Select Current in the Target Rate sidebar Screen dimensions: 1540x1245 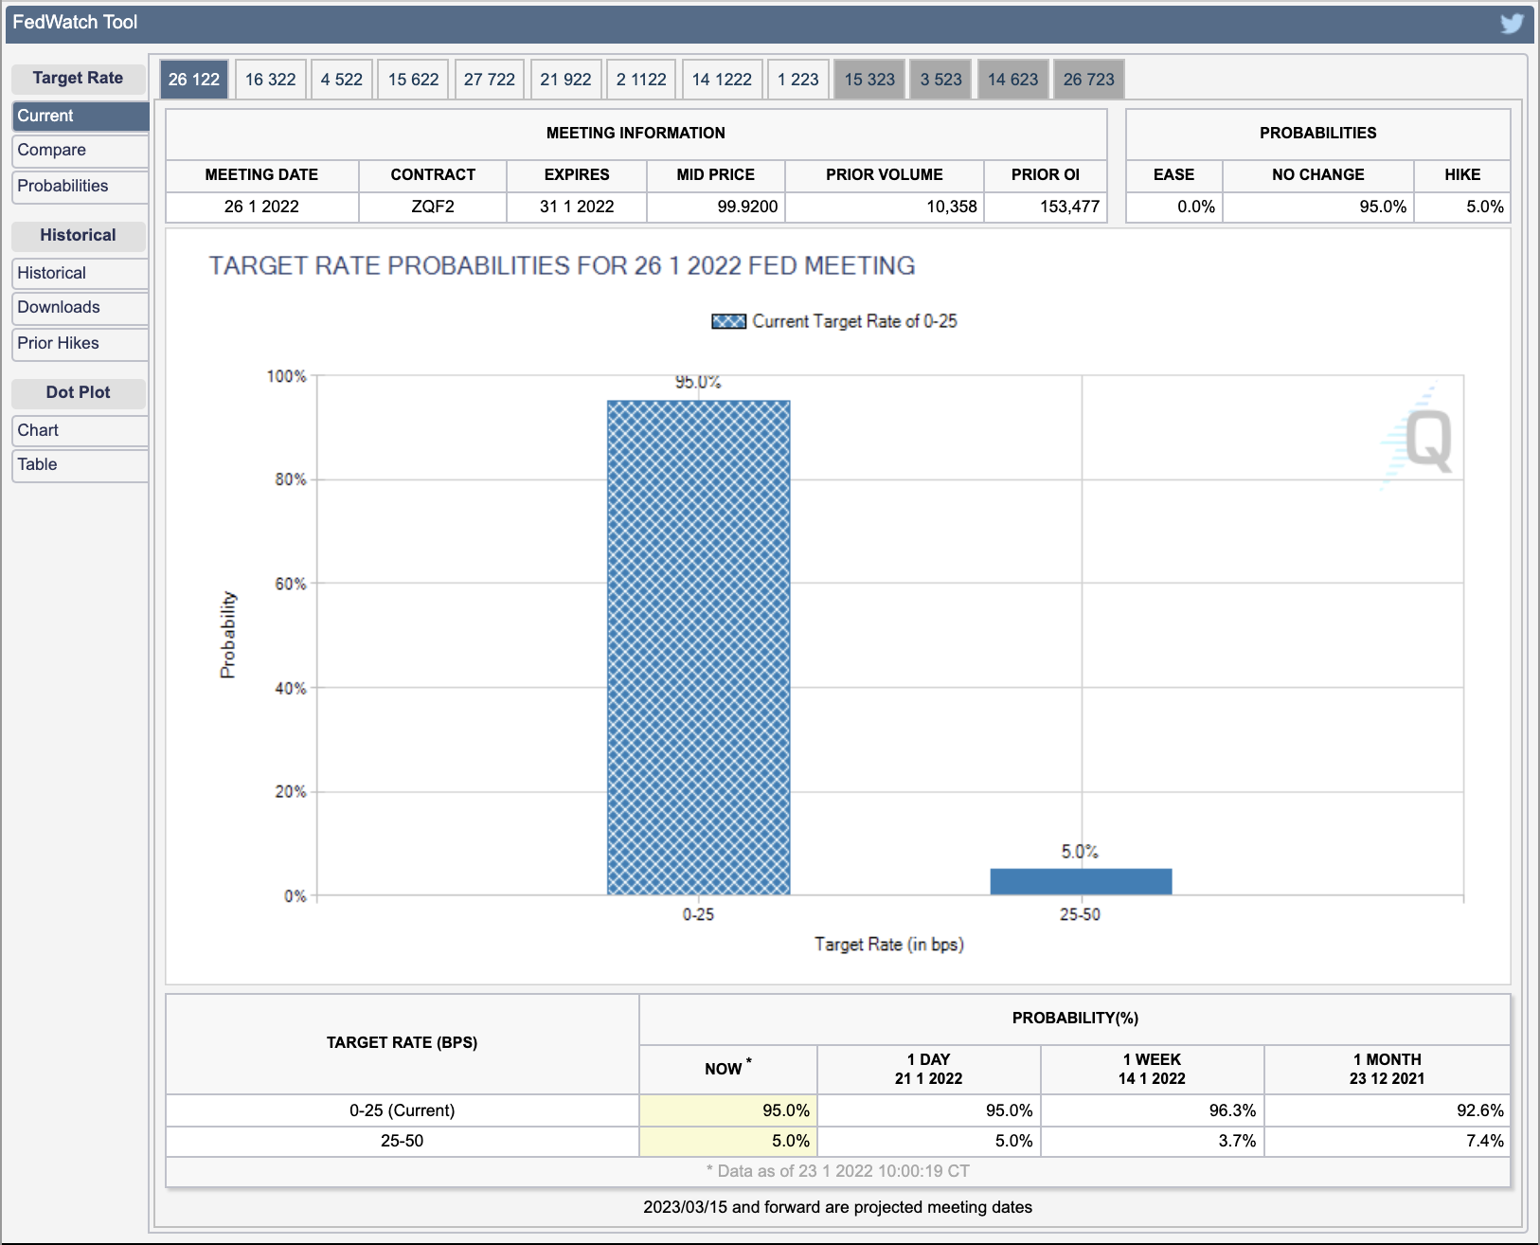(x=81, y=116)
